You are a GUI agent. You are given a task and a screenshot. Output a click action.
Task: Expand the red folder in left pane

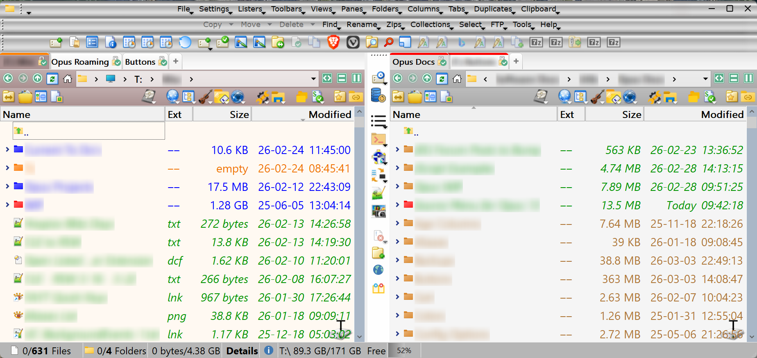[x=7, y=204]
